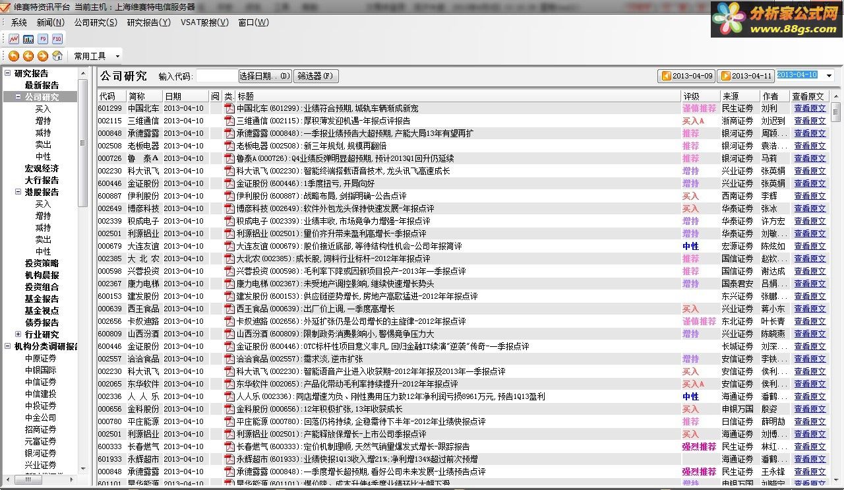Go forward with the orange right arrow

(x=43, y=56)
